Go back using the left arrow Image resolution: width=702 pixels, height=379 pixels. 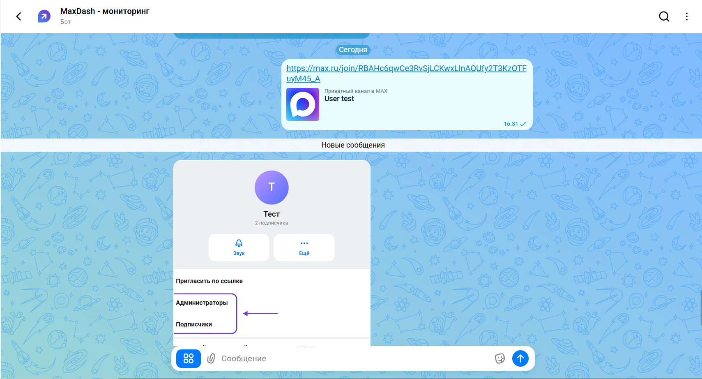point(18,16)
